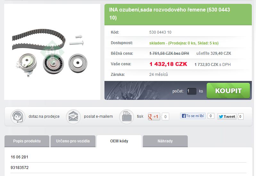Click the Facebook like count bubble
256x176 pixels.
coord(211,116)
